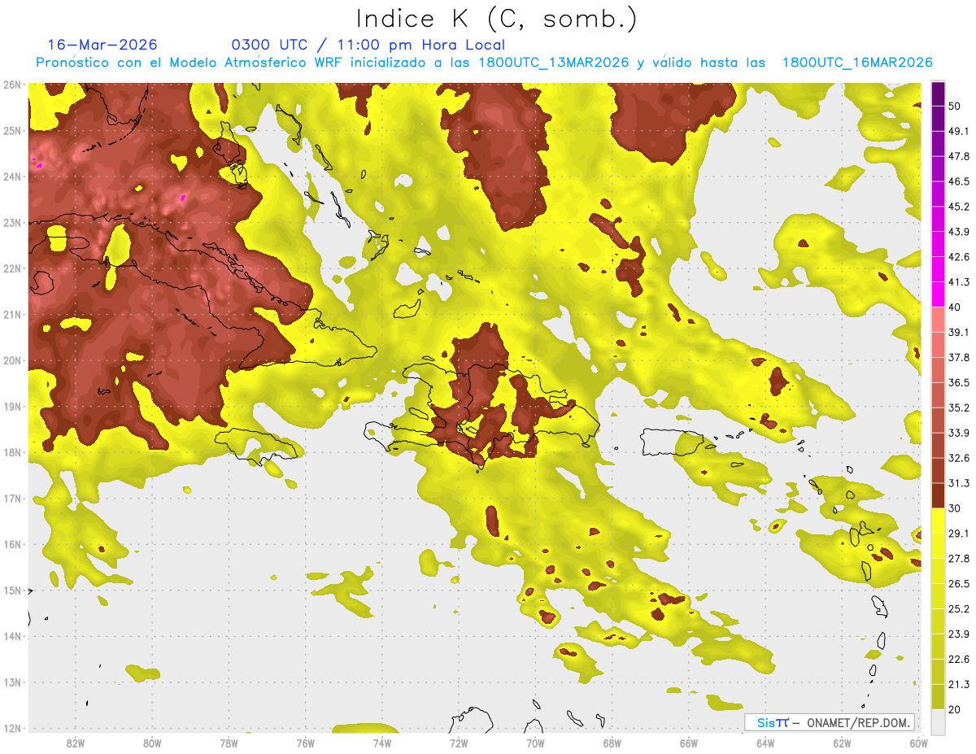Click the color scale label "45.2"
This screenshot has width=976, height=754.
(958, 207)
